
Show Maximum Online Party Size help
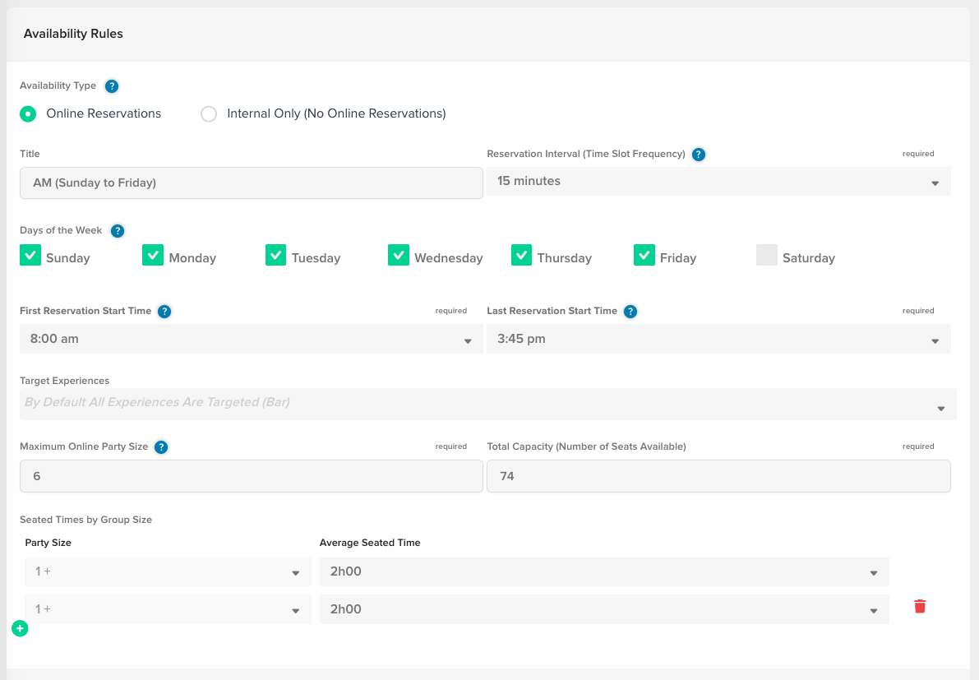[161, 447]
